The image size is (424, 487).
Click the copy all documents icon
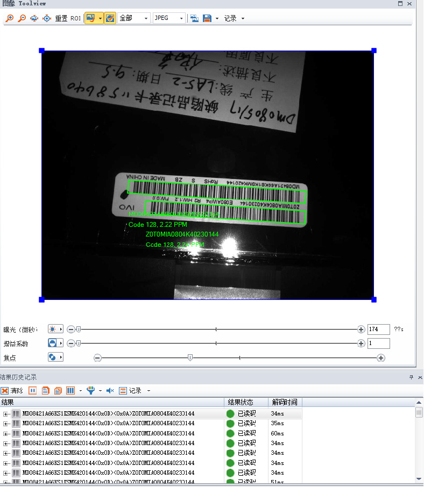pyautogui.click(x=58, y=390)
